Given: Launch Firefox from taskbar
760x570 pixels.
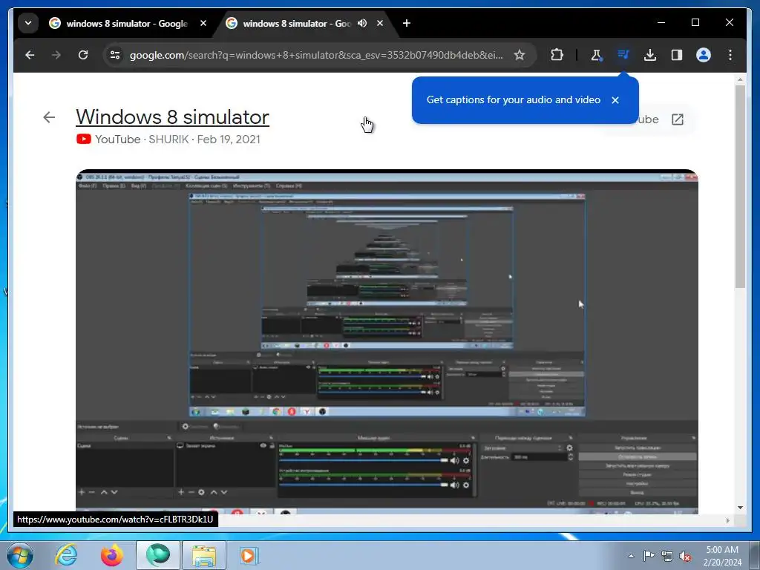Looking at the screenshot, I should pyautogui.click(x=111, y=555).
